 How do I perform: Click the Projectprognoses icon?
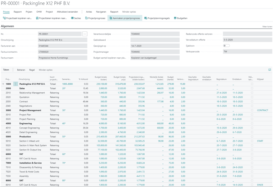coord(86,18)
